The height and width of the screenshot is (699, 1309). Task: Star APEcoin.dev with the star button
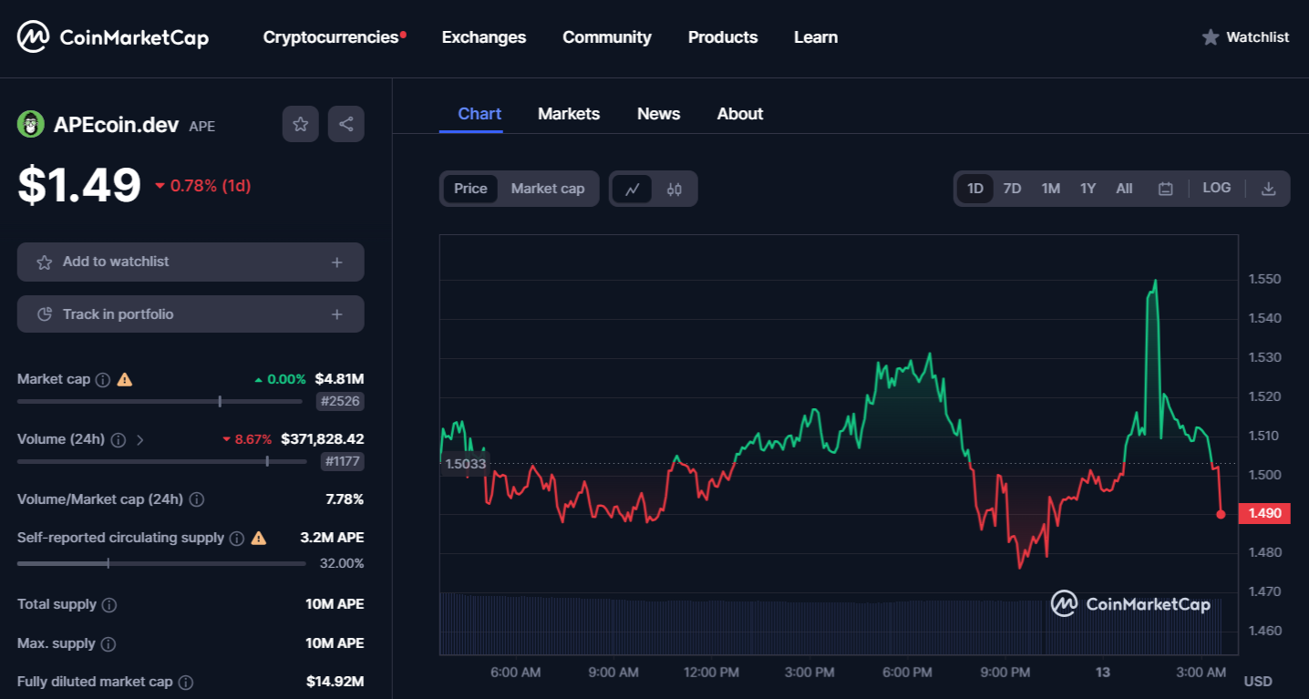point(301,124)
